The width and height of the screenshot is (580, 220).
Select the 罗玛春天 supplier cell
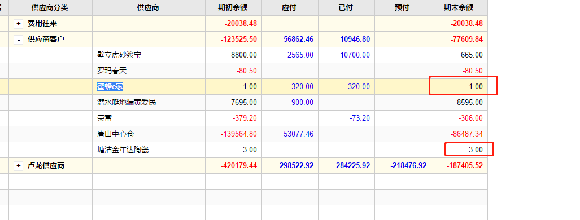pyautogui.click(x=149, y=71)
